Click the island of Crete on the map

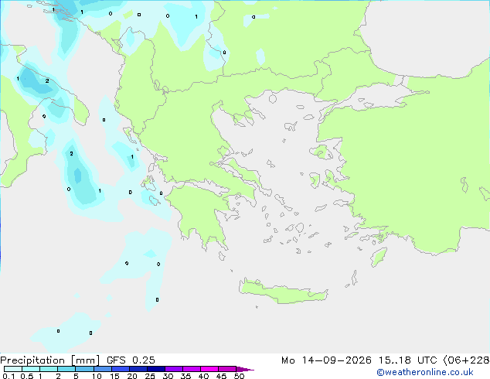[x=283, y=292]
